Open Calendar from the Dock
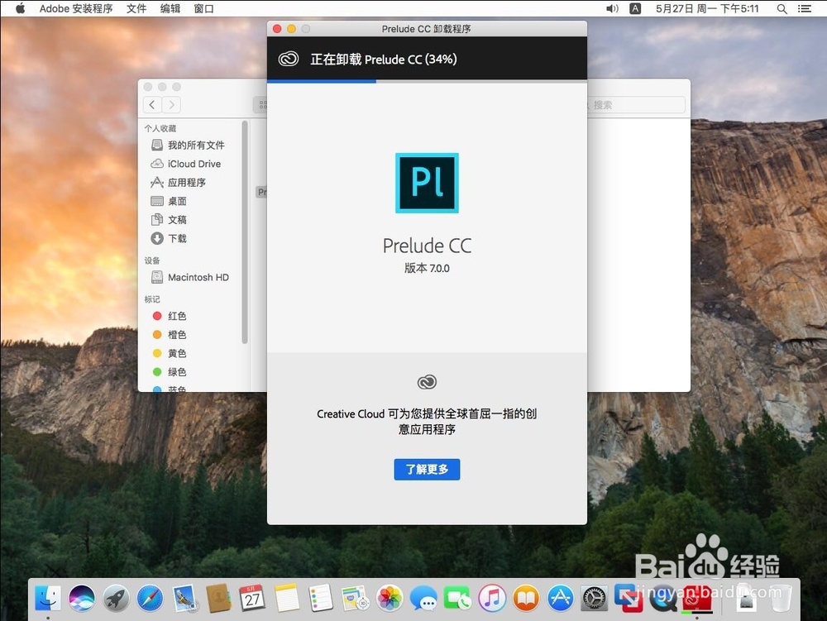827x621 pixels. pos(252,599)
